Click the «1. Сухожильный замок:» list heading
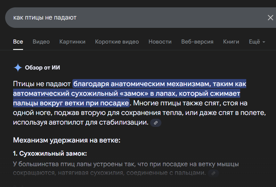The width and height of the screenshot is (276, 187). coord(50,154)
